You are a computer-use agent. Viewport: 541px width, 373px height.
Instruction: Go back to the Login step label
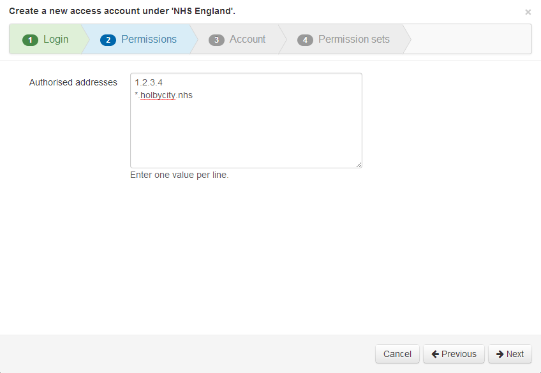(56, 40)
